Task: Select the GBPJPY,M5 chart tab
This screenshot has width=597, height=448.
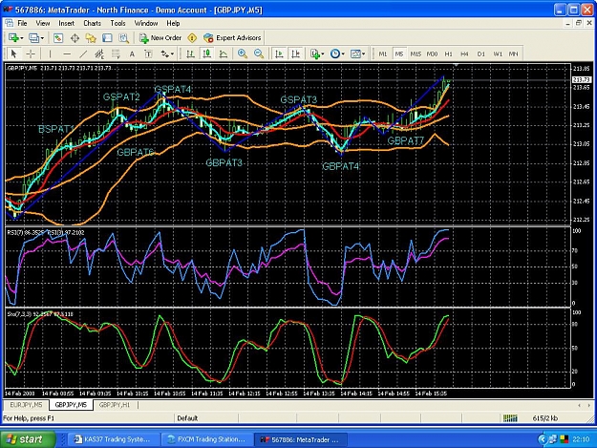Action: [71, 405]
